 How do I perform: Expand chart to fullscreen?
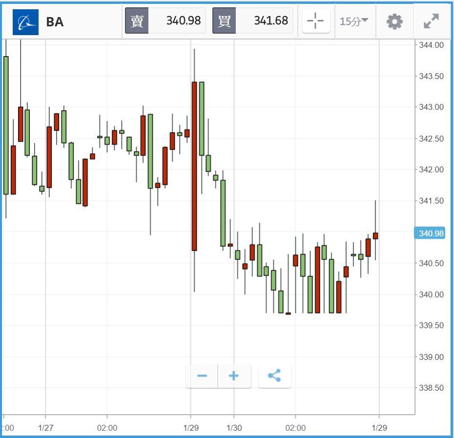(431, 21)
